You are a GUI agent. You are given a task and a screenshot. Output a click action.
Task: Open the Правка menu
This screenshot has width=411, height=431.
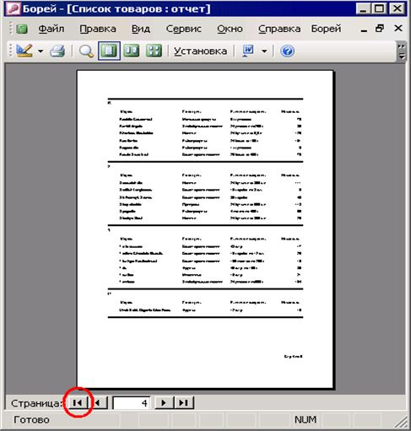click(x=98, y=29)
